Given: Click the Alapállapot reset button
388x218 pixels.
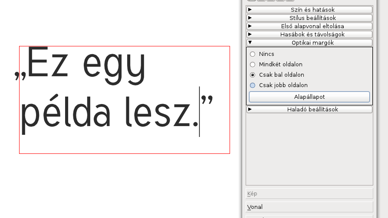Looking at the screenshot, I should (x=309, y=97).
